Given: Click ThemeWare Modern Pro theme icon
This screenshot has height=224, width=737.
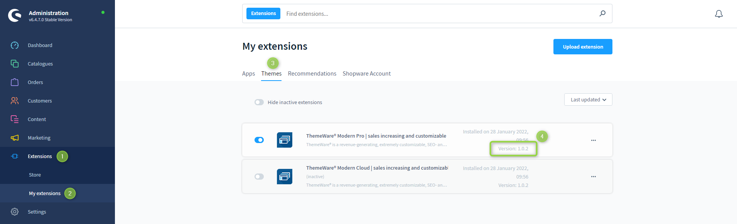Looking at the screenshot, I should [285, 140].
